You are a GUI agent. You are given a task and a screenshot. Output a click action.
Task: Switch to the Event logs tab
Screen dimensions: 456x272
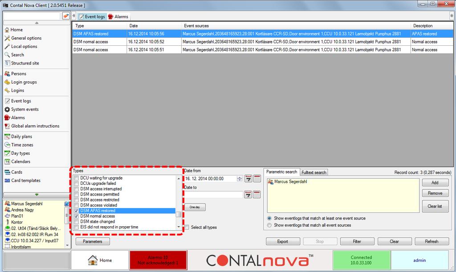click(92, 17)
